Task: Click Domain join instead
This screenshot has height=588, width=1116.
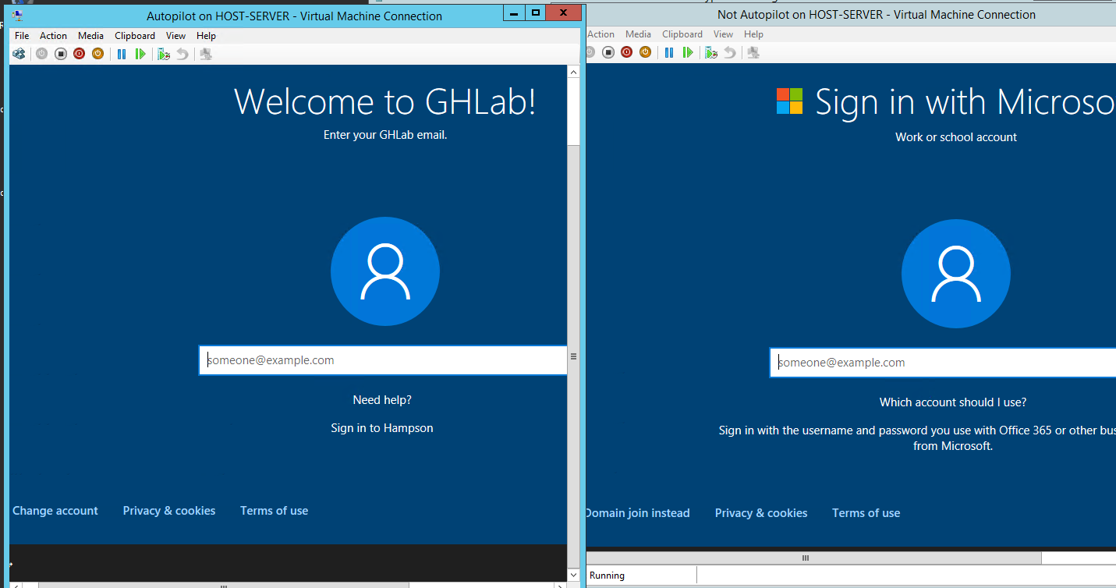Action: (637, 512)
